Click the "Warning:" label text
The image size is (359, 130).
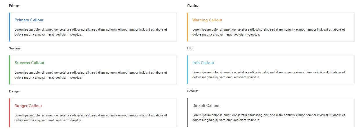click(x=193, y=5)
